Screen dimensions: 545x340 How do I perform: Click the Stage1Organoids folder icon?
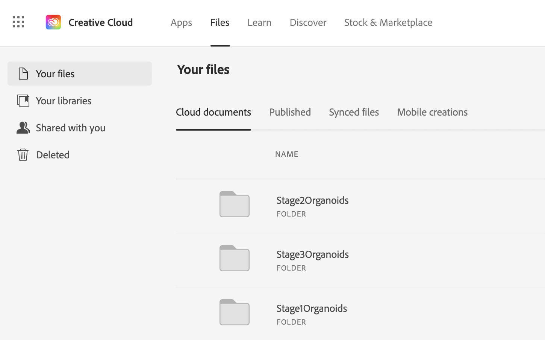point(234,312)
